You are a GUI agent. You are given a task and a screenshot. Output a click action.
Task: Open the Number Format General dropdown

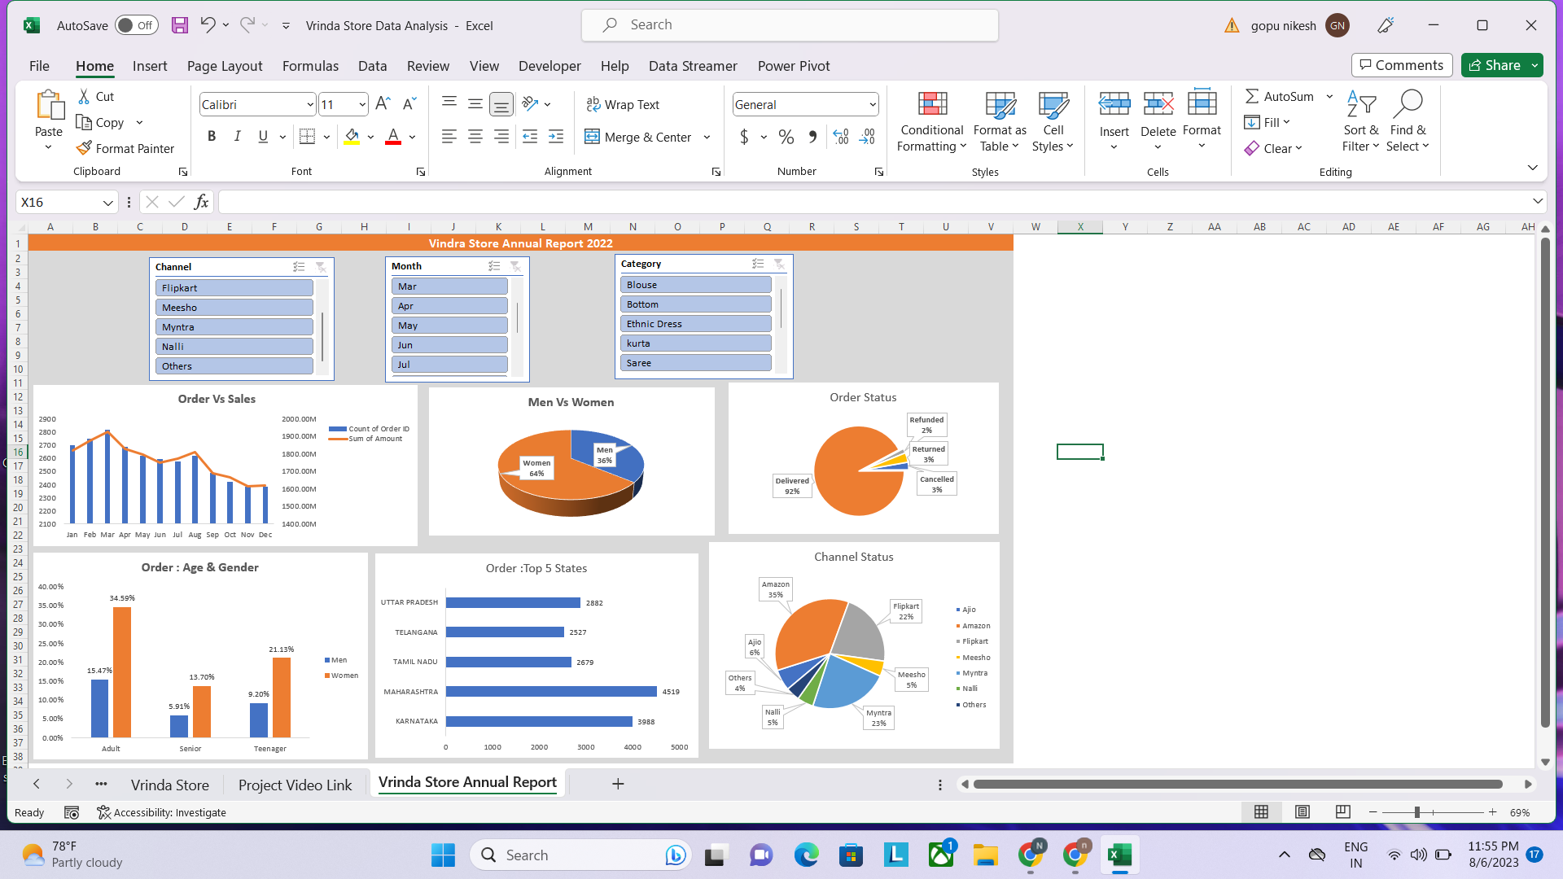pyautogui.click(x=873, y=104)
